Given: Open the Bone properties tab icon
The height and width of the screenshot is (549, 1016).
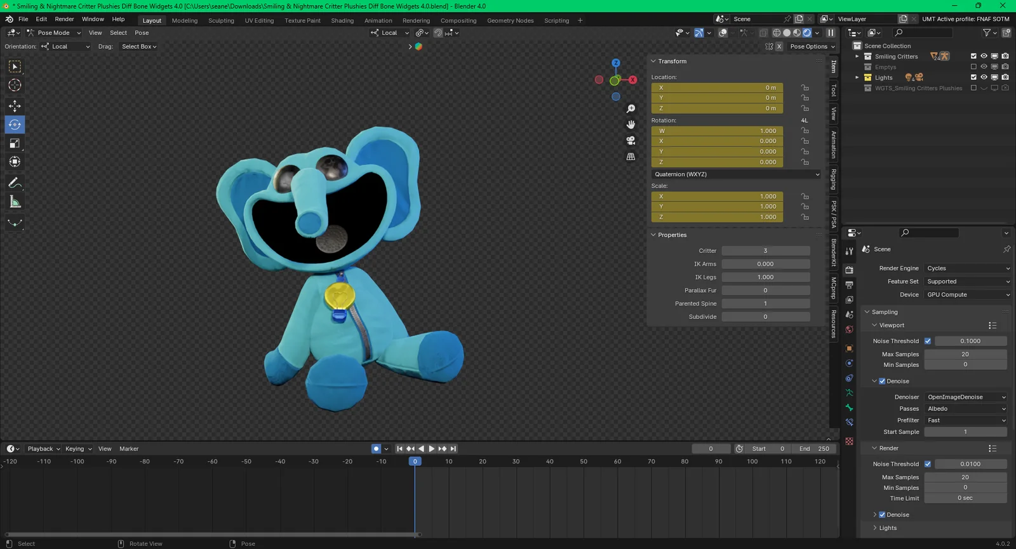Looking at the screenshot, I should [849, 408].
